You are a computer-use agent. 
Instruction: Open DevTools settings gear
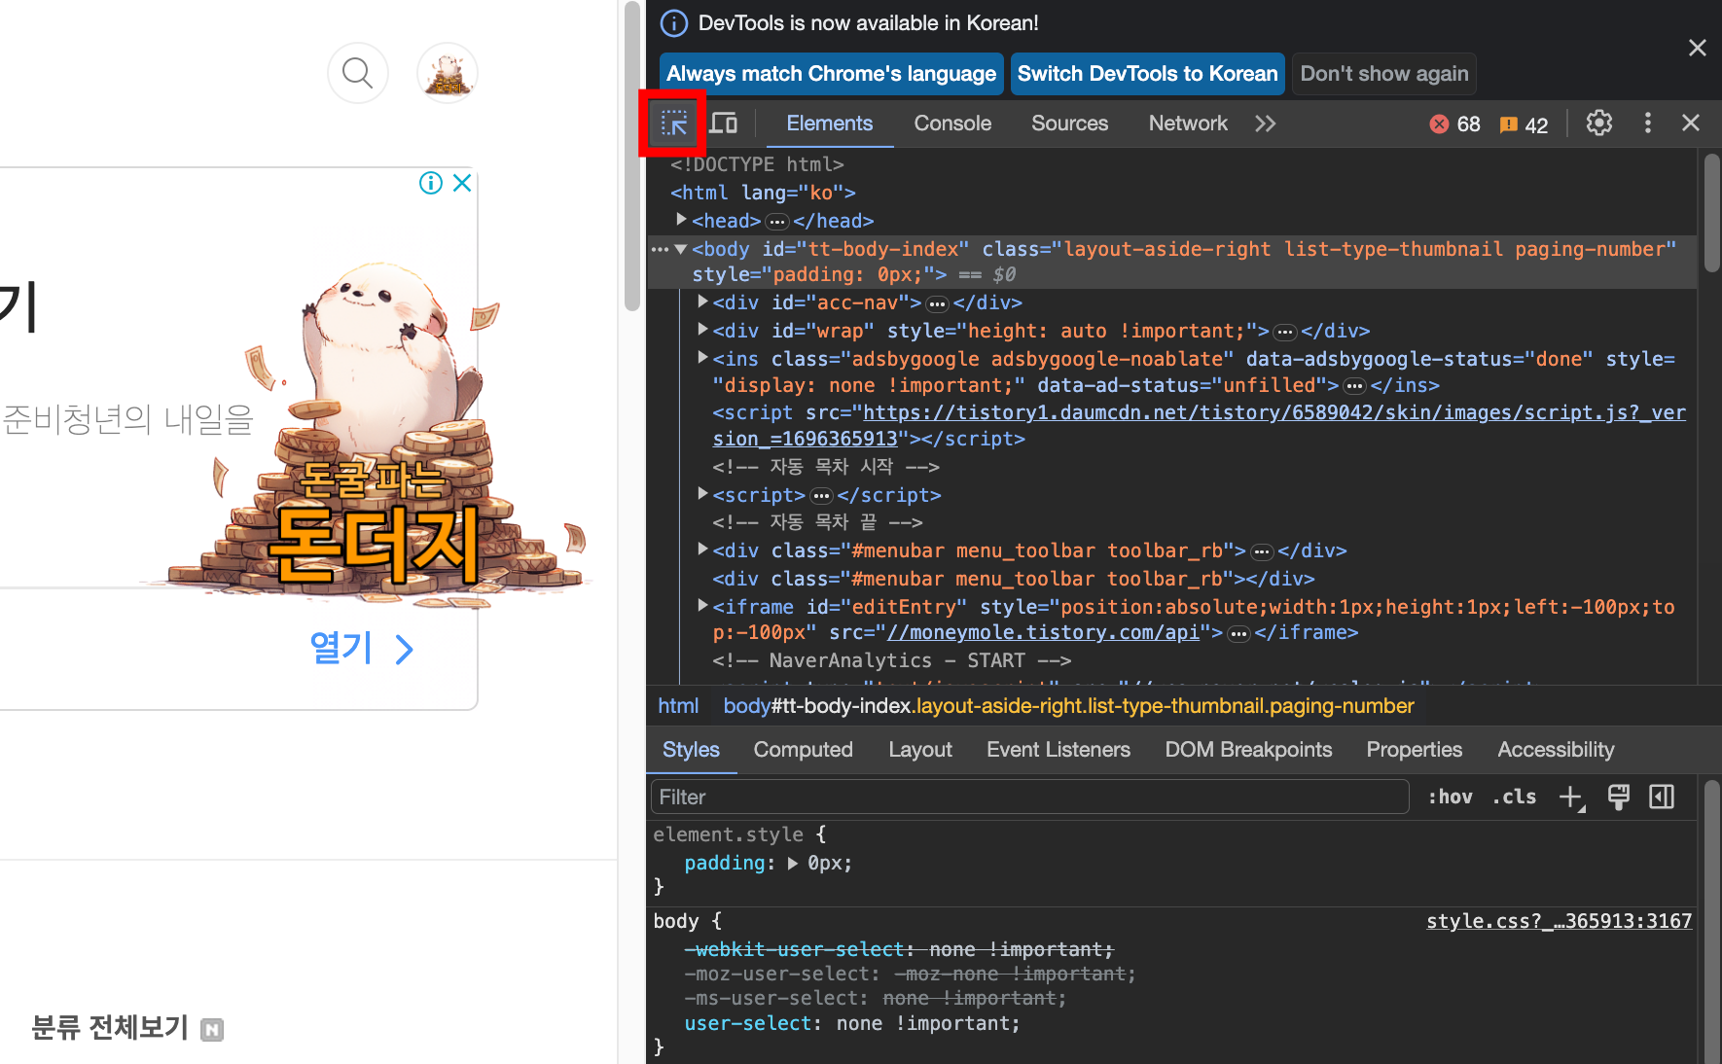(1599, 124)
